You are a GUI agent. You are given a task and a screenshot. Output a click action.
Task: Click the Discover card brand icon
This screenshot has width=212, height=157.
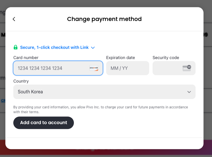point(94,68)
